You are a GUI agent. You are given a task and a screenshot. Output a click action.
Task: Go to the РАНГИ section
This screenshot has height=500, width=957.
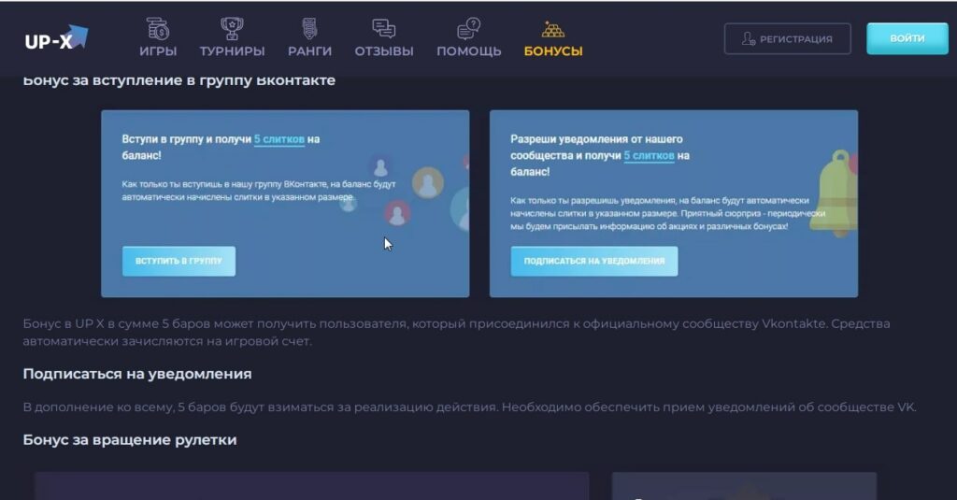click(x=310, y=51)
